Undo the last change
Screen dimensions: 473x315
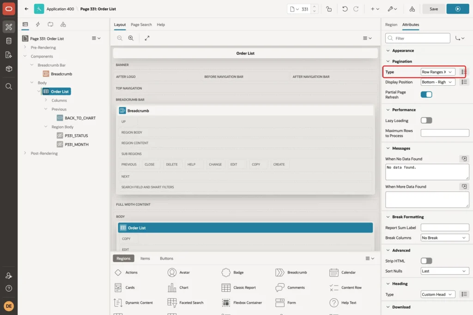[345, 9]
